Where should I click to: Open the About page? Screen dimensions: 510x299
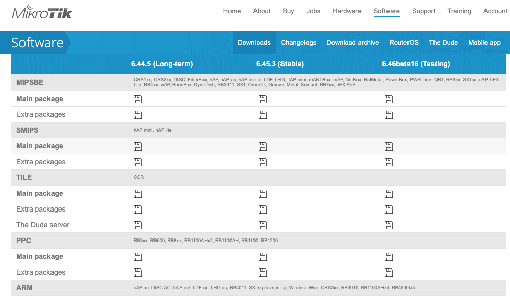click(262, 11)
